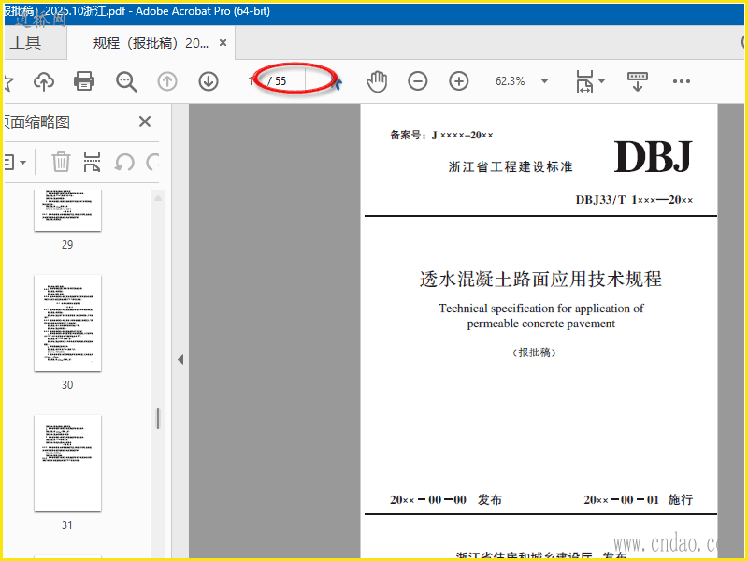
Task: Click the thumbnail panel scrollbar handle
Action: click(158, 418)
